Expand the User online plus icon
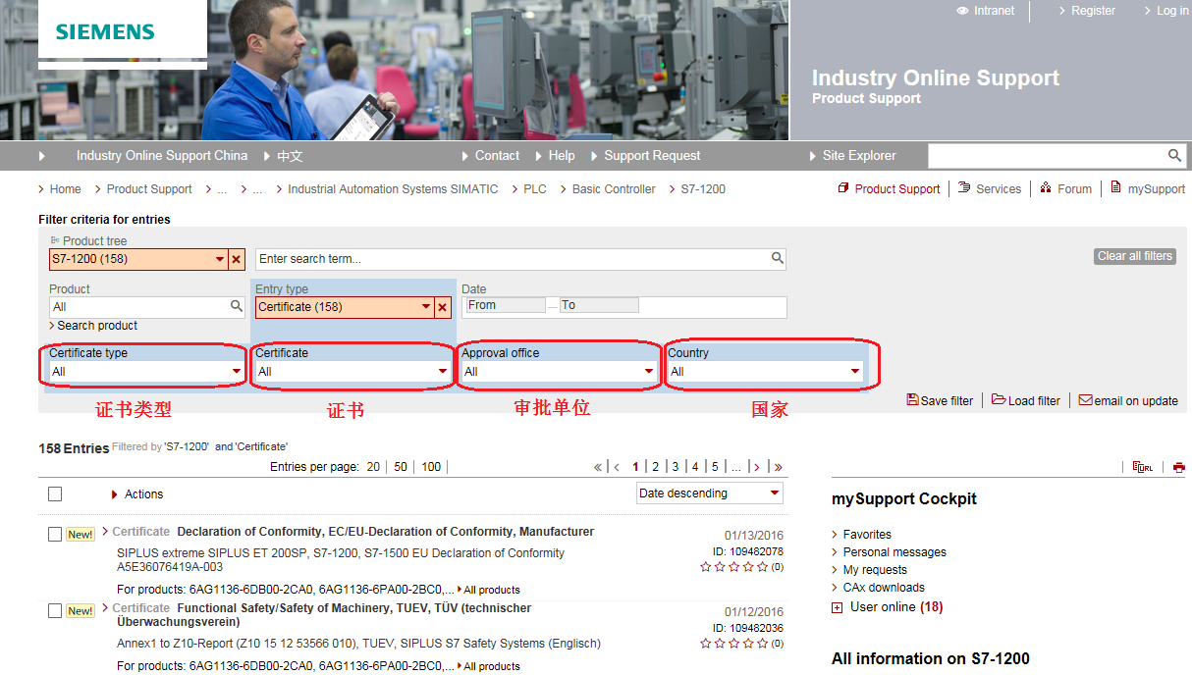 837,608
